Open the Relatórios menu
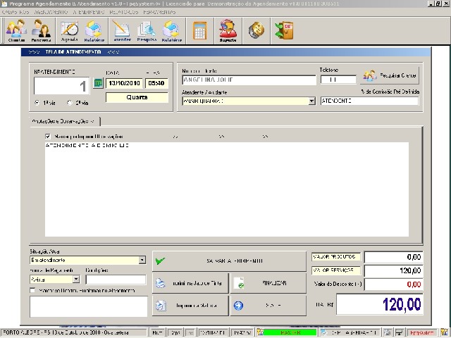The width and height of the screenshot is (451, 338). 124,13
